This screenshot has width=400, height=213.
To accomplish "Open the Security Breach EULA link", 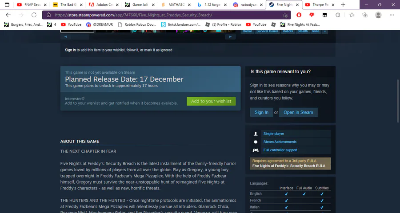I will 289,166.
